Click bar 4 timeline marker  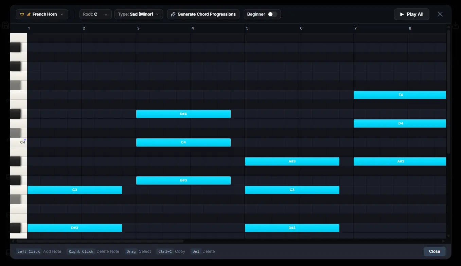[193, 28]
